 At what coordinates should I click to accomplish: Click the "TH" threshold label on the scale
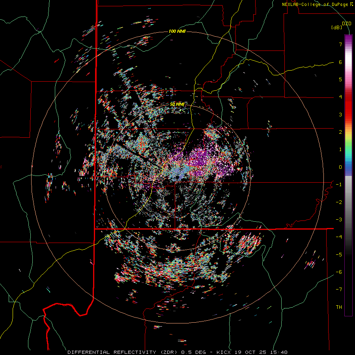(x=339, y=307)
